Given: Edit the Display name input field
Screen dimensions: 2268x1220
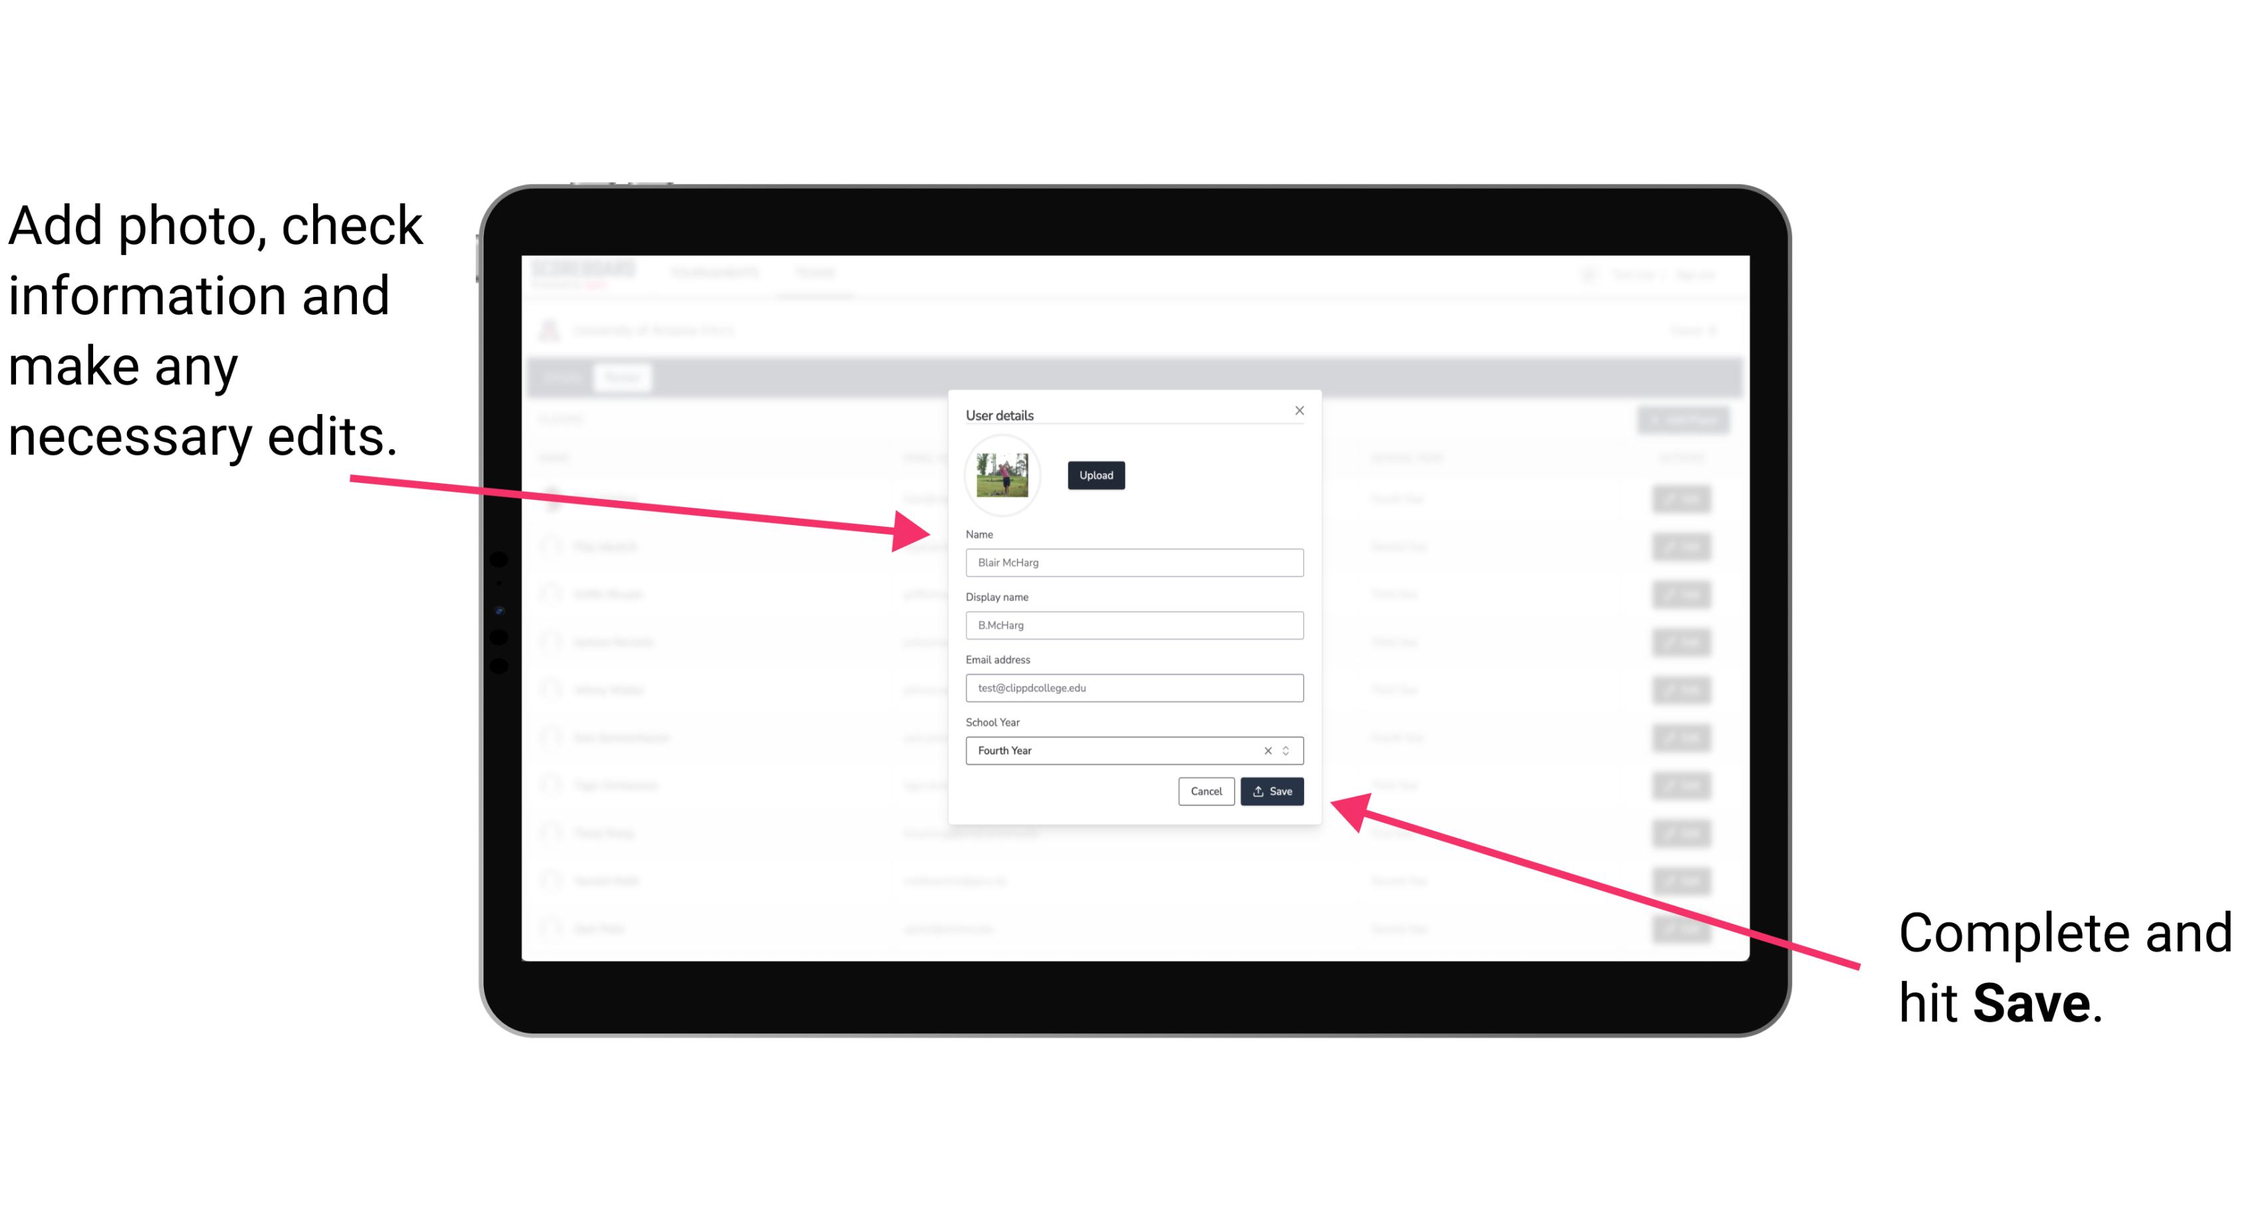Looking at the screenshot, I should 1133,625.
